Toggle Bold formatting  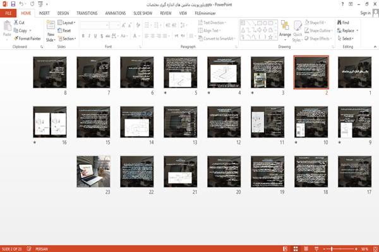coord(83,36)
